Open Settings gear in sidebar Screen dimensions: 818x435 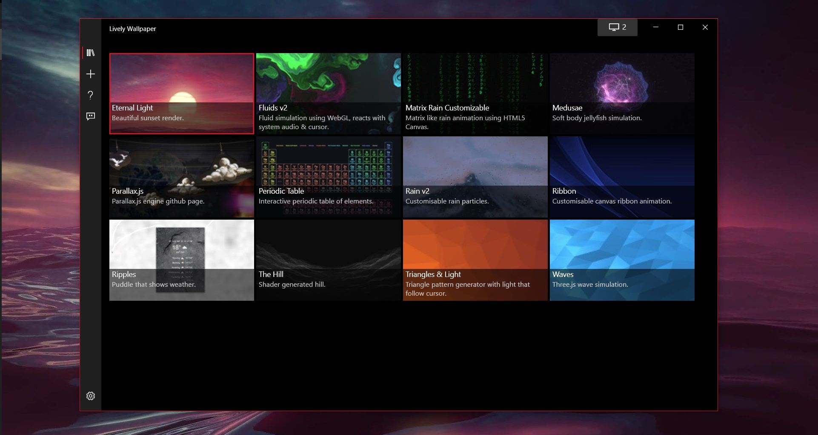tap(91, 396)
